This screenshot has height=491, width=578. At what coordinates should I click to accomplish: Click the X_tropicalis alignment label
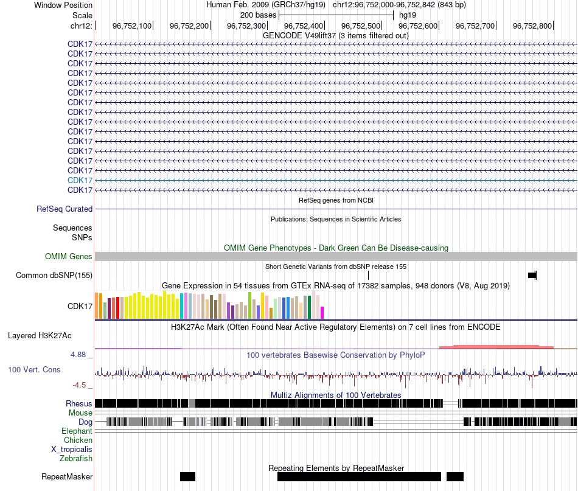pos(72,450)
